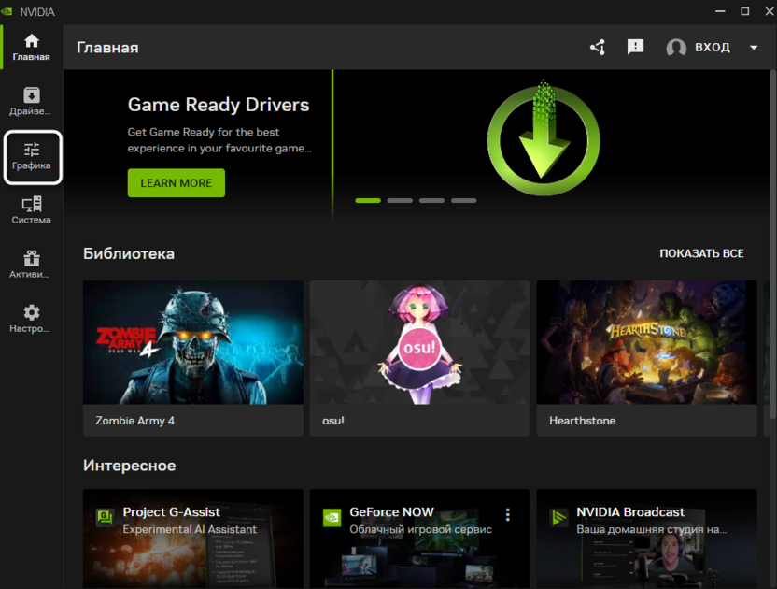Select the third carousel indicator
Viewport: 777px width, 589px height.
point(431,200)
